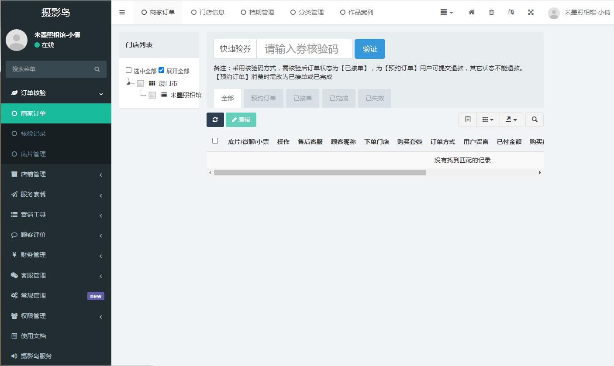Open the columns grid dropdown above table
614x366 pixels.
tap(488, 120)
